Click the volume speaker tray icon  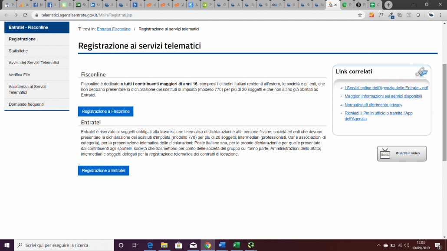[407, 245]
